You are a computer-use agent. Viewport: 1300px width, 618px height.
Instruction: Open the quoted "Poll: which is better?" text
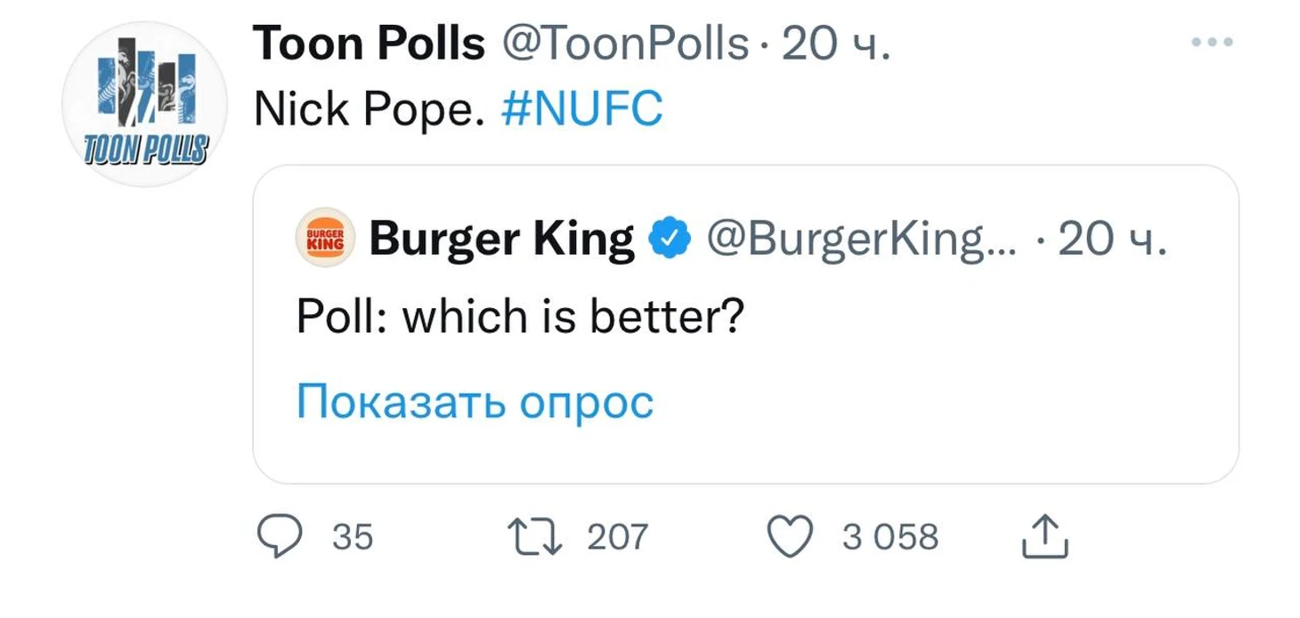click(x=520, y=318)
